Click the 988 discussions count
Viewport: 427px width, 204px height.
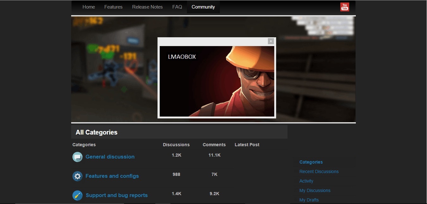pyautogui.click(x=176, y=174)
